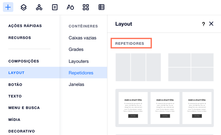Select Menu e Busca category

click(x=24, y=108)
